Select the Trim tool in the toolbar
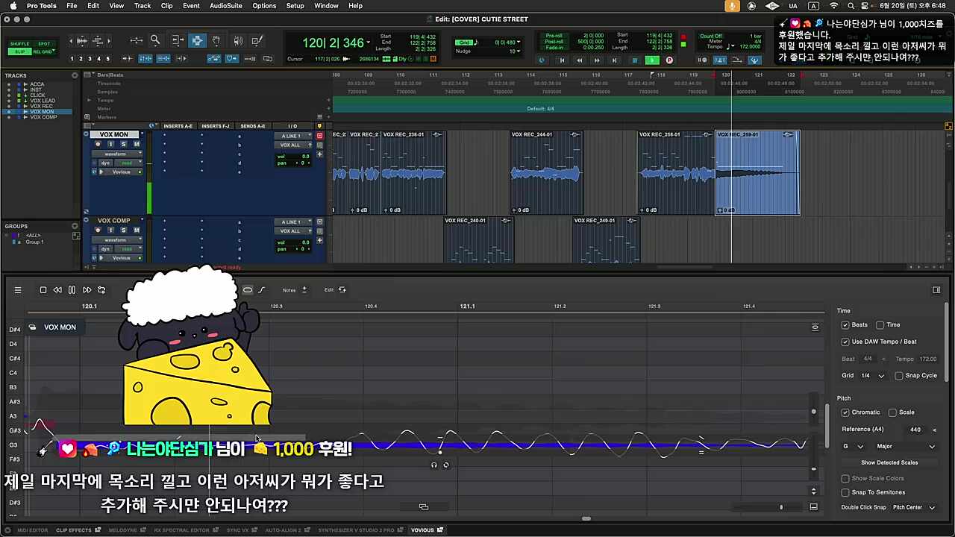The height and width of the screenshot is (537, 955). pyautogui.click(x=178, y=40)
